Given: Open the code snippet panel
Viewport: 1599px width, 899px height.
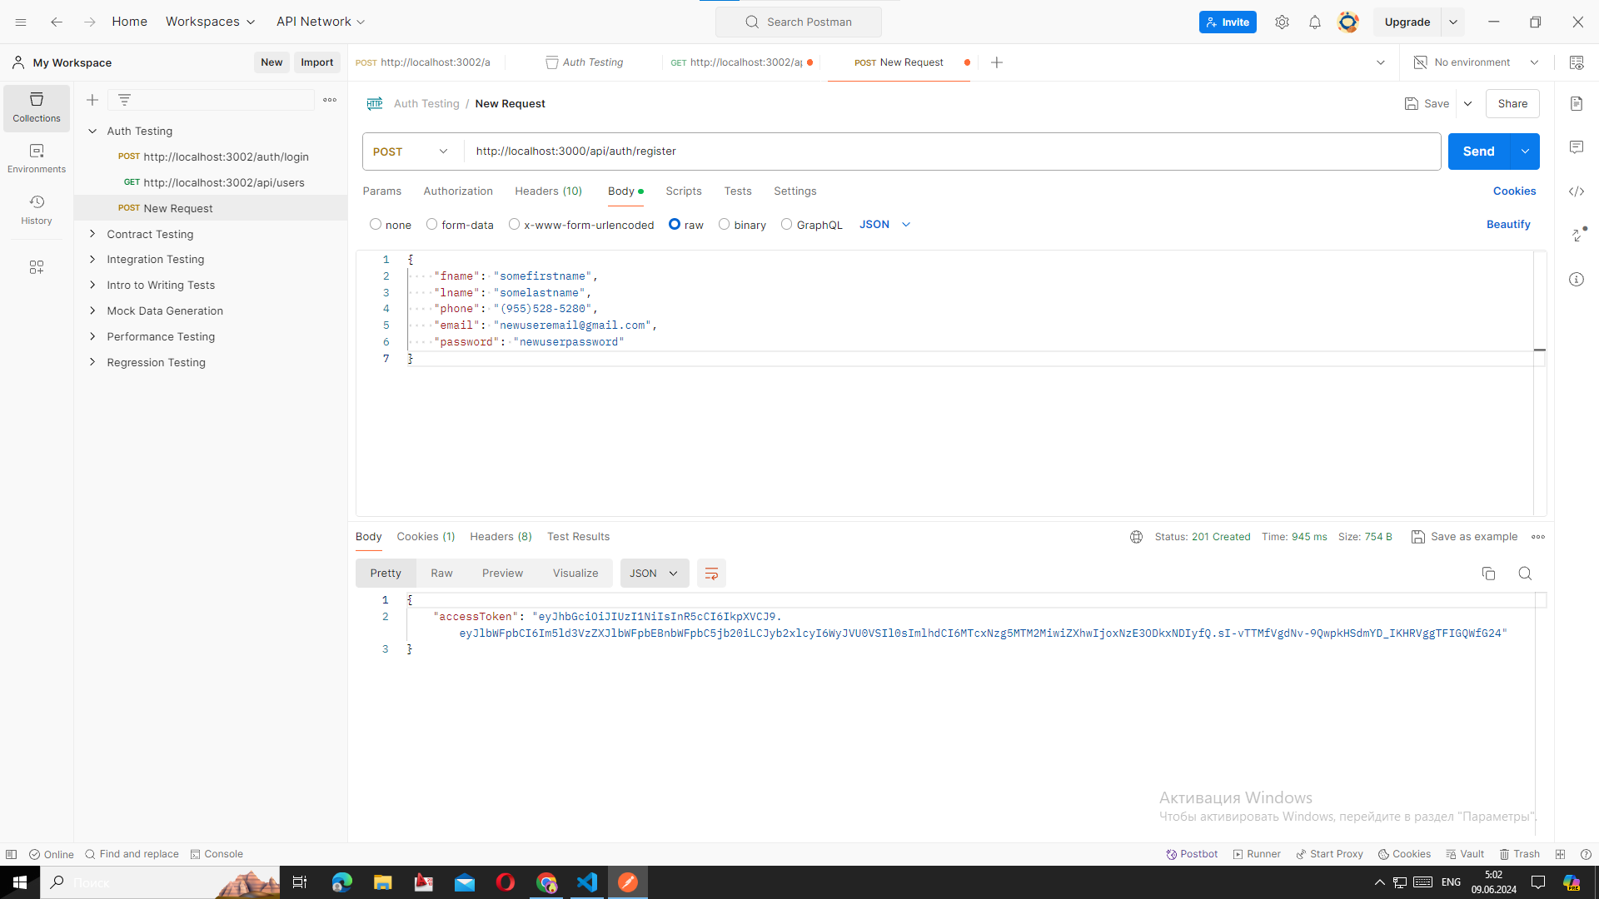Looking at the screenshot, I should click(x=1577, y=191).
